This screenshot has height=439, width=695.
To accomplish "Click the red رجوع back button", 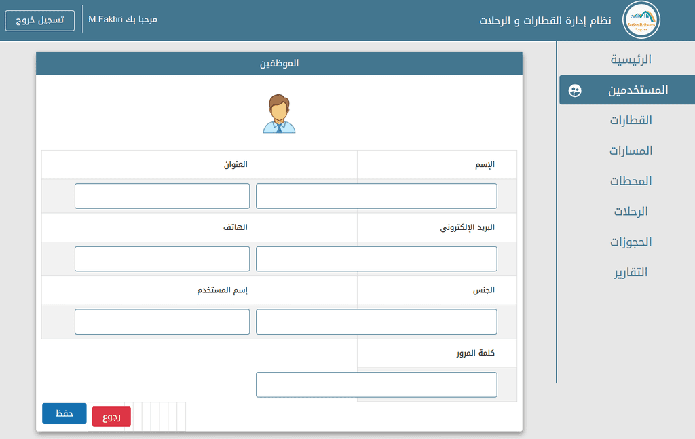I will click(111, 417).
